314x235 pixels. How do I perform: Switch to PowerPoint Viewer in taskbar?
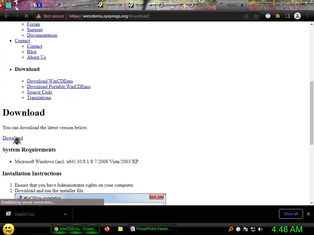point(152,229)
